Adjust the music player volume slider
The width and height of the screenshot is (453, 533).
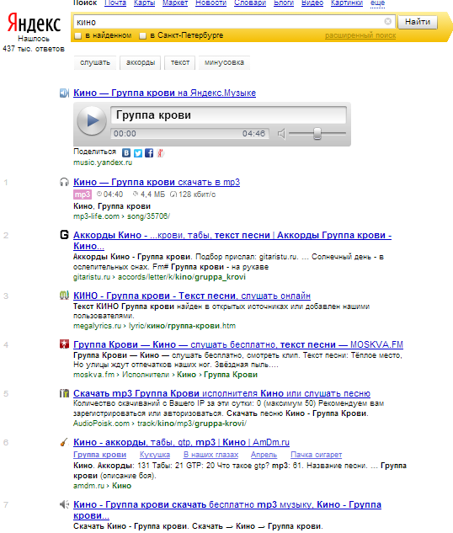317,134
